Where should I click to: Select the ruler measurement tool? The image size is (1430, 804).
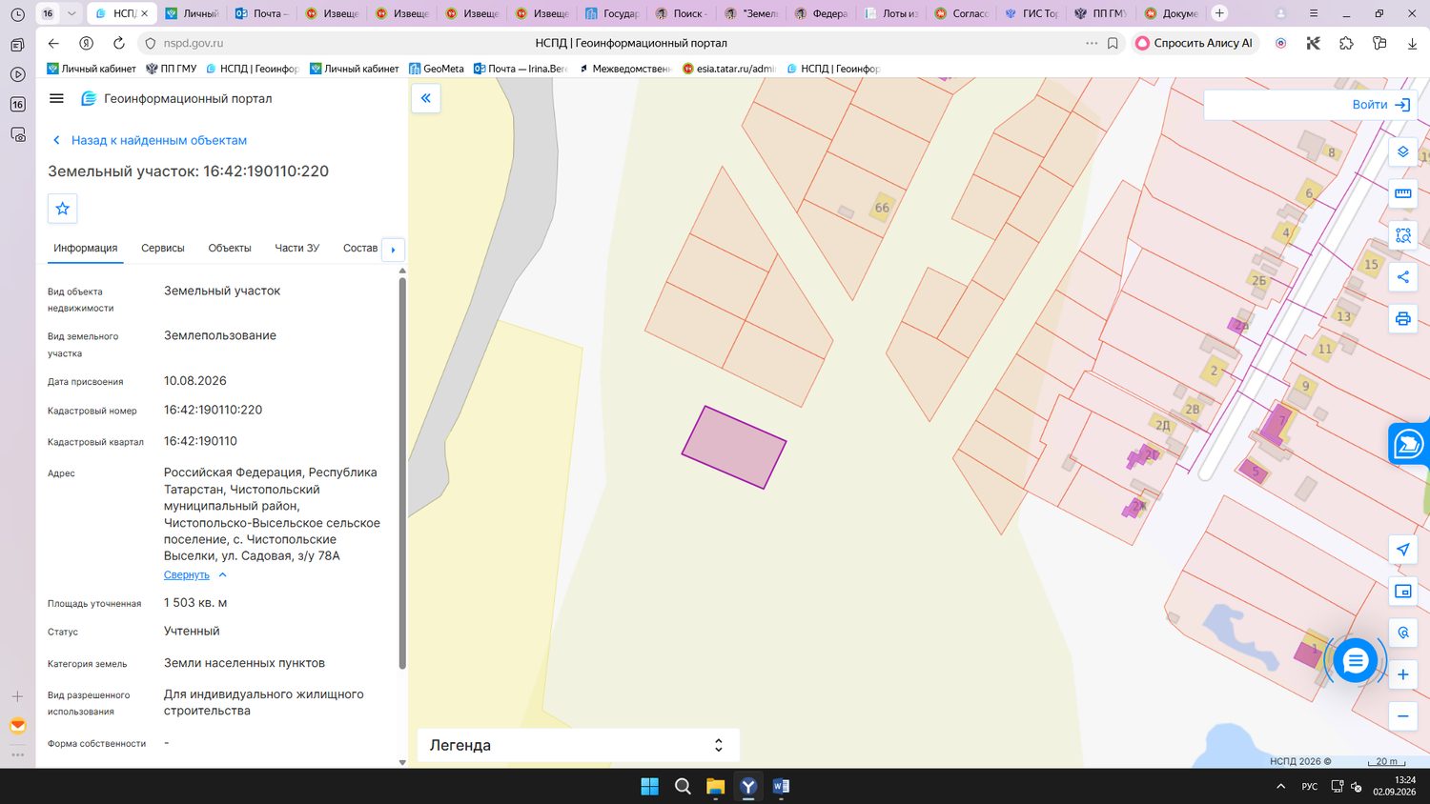point(1402,193)
